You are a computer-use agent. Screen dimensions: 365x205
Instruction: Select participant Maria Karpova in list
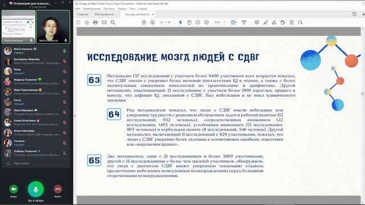click(x=35, y=51)
